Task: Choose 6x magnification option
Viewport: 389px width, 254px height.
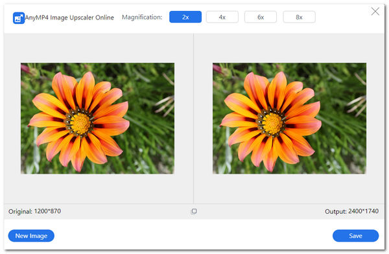Action: [x=261, y=17]
